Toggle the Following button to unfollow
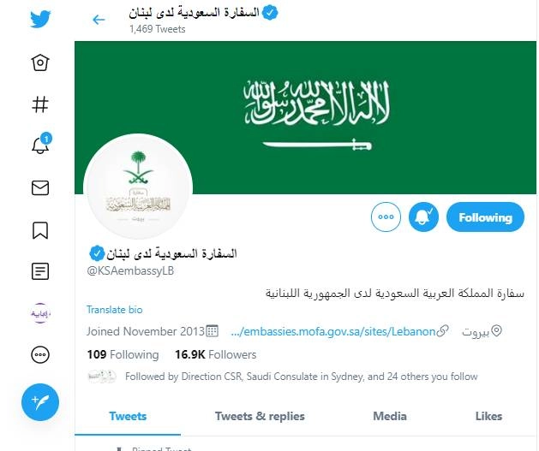The width and height of the screenshot is (539, 451). click(485, 217)
